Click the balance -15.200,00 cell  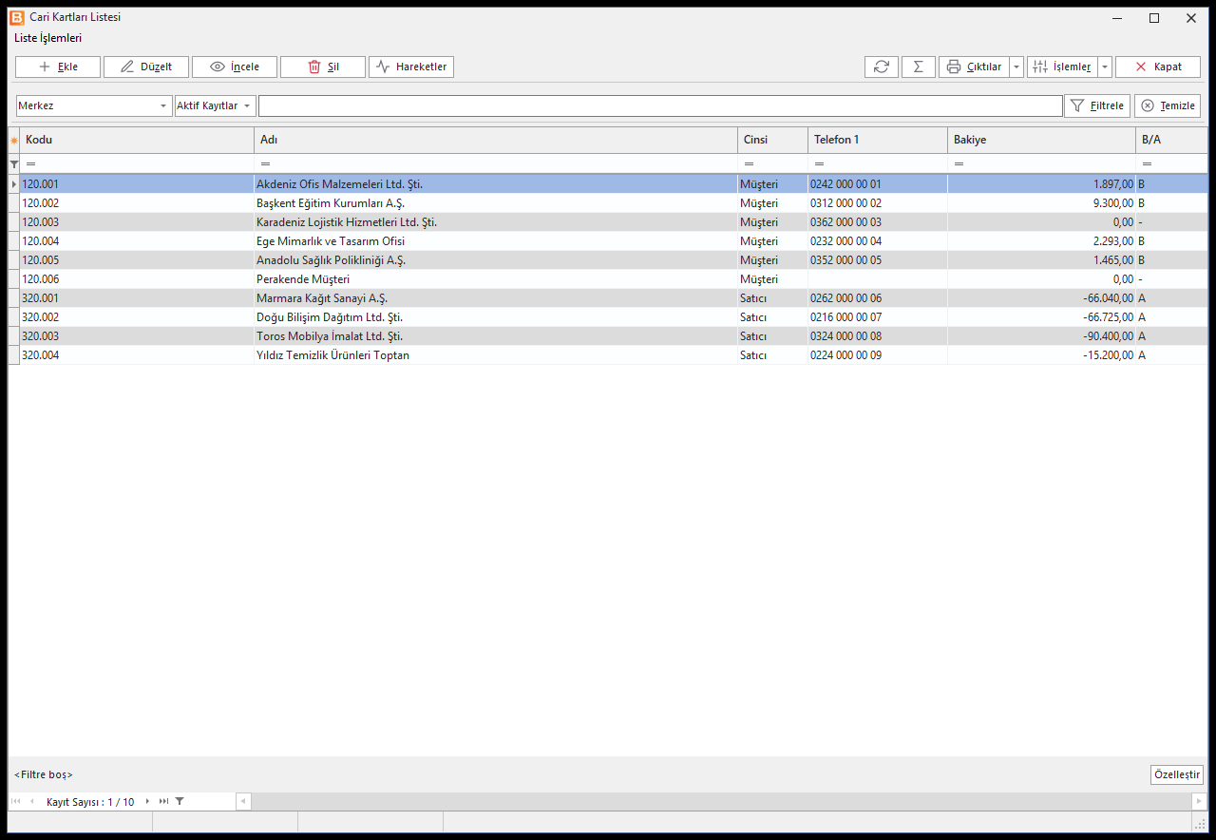tap(1041, 355)
